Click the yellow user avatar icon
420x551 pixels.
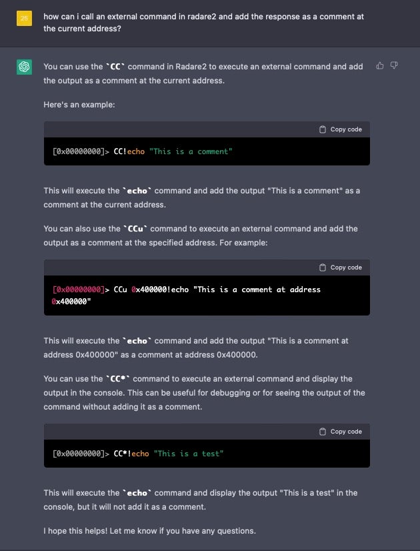coord(24,18)
